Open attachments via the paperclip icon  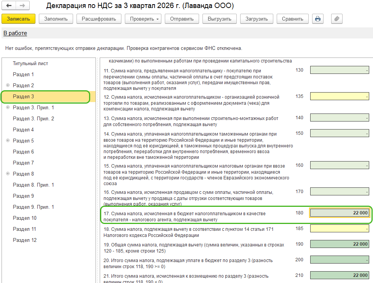(336, 19)
